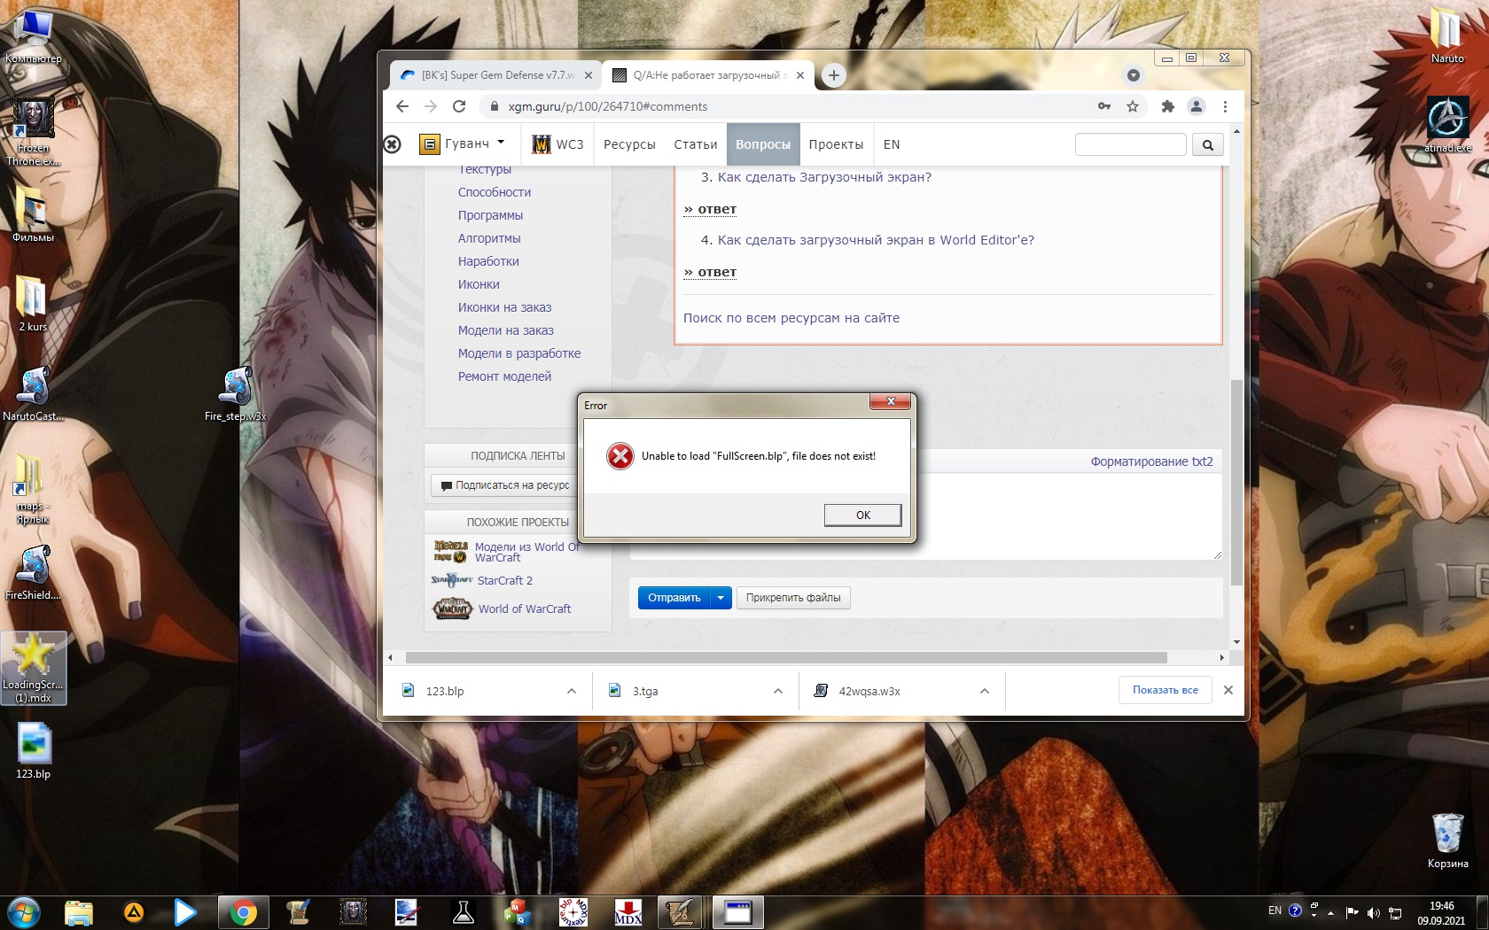Open the Алгоритмы sidebar link
The width and height of the screenshot is (1489, 930).
[489, 238]
